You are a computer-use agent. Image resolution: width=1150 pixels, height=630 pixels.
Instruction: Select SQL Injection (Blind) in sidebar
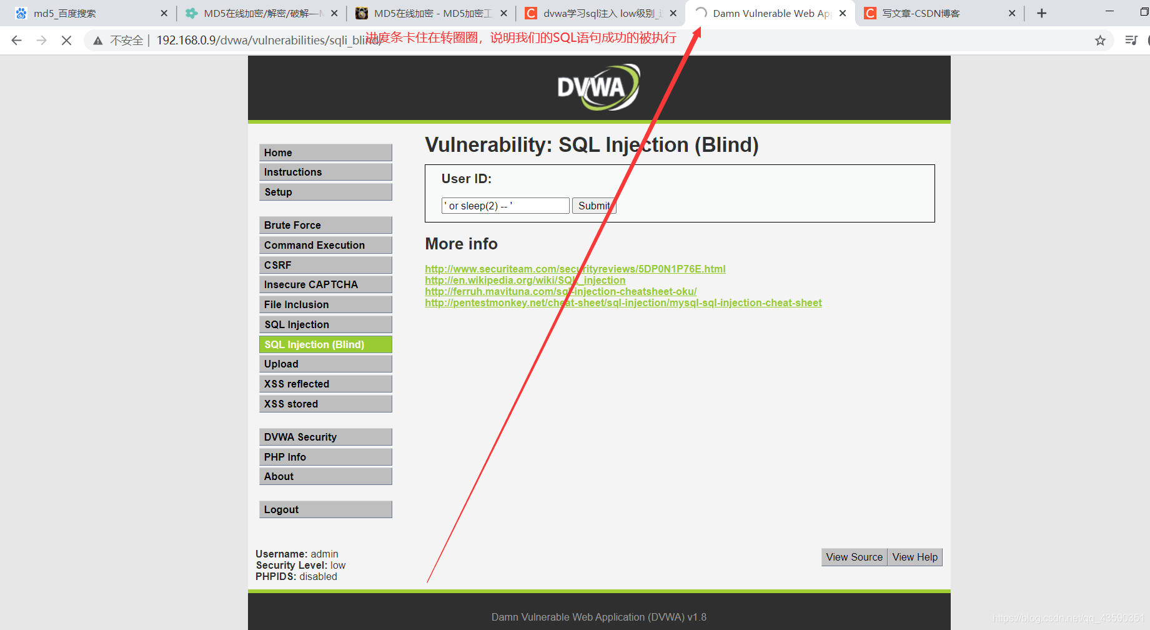[x=325, y=344]
